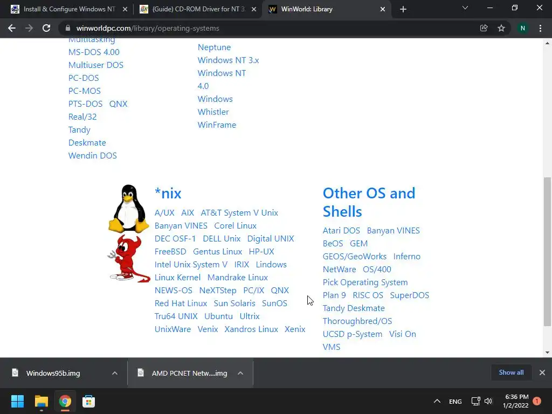Open the Neptune link
Viewport: 552px width, 414px height.
(214, 47)
